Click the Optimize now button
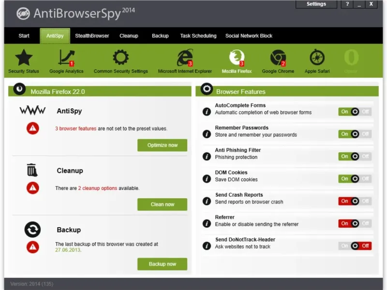 pos(163,145)
